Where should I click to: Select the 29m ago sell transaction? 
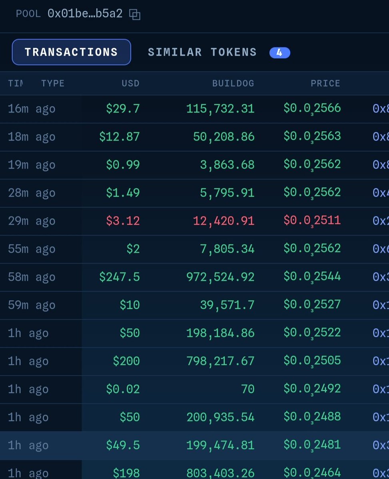(32, 221)
